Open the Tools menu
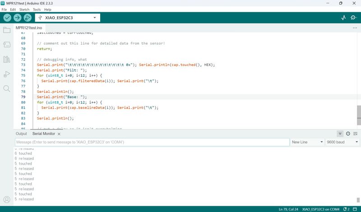This screenshot has width=361, height=212. pos(37,9)
